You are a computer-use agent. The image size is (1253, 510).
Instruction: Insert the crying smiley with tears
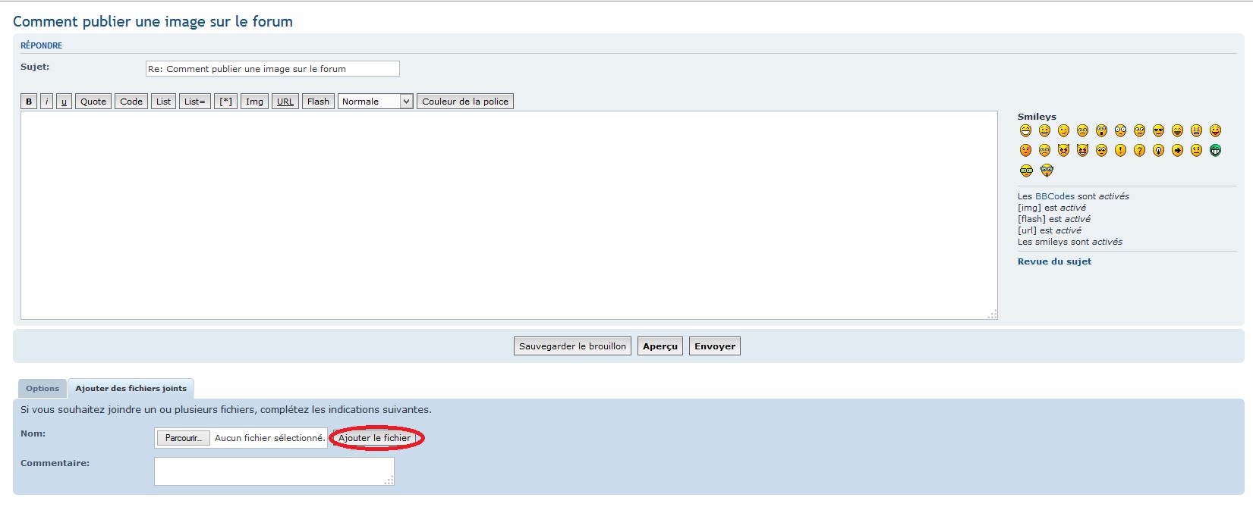click(x=1045, y=151)
